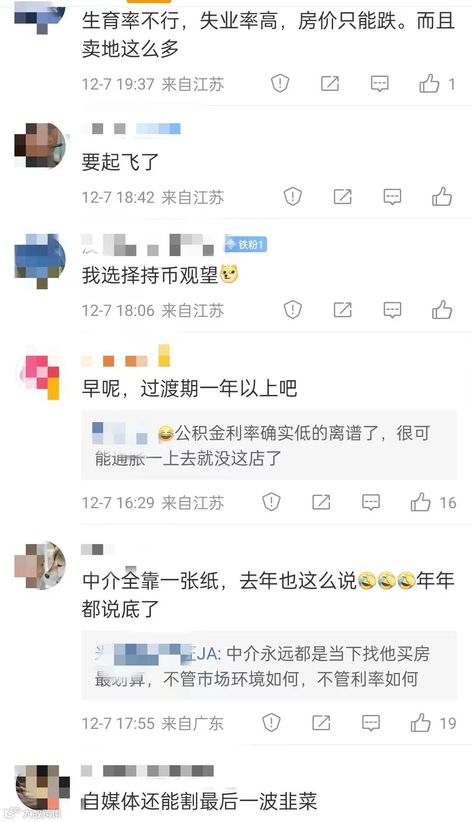This screenshot has width=472, height=822.
Task: Open the reply about 公积金利率
Action: point(269,445)
